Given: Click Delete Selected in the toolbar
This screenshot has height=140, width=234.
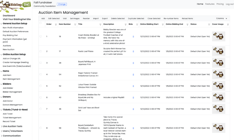Looking at the screenshot, I should [x=118, y=18].
